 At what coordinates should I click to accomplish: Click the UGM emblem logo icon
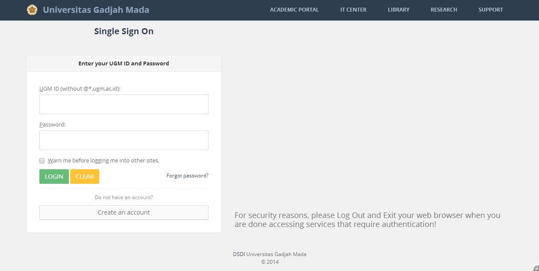[32, 10]
